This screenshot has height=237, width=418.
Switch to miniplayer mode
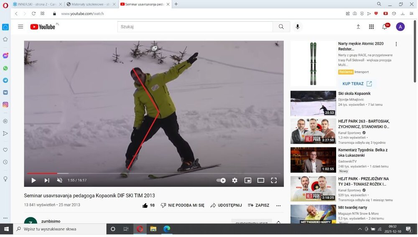[x=248, y=181]
